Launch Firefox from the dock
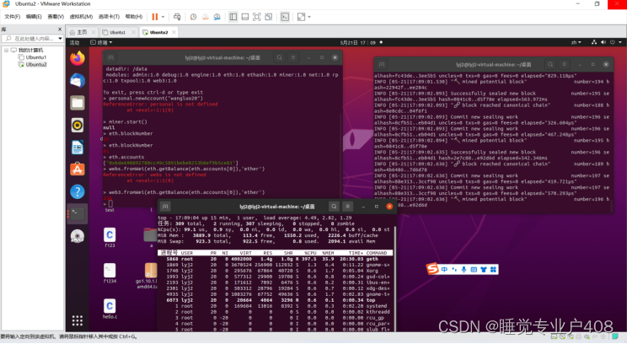This screenshot has height=344, width=627. pos(78,58)
